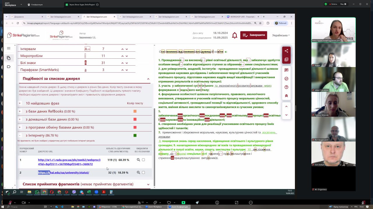Open the help question mark icon
The image size is (373, 209).
pyautogui.click(x=286, y=87)
